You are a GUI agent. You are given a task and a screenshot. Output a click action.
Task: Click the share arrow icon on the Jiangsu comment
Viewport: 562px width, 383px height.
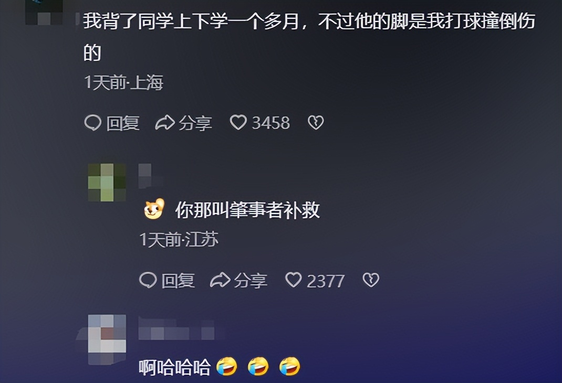220,280
